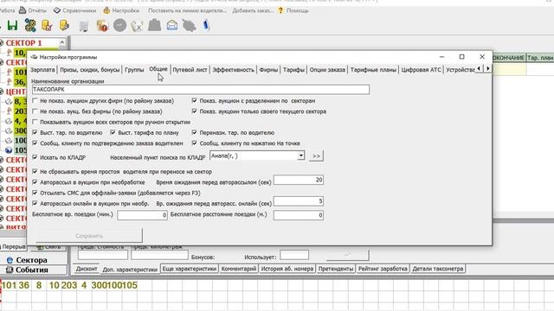Open the Общие tab

[x=158, y=69]
